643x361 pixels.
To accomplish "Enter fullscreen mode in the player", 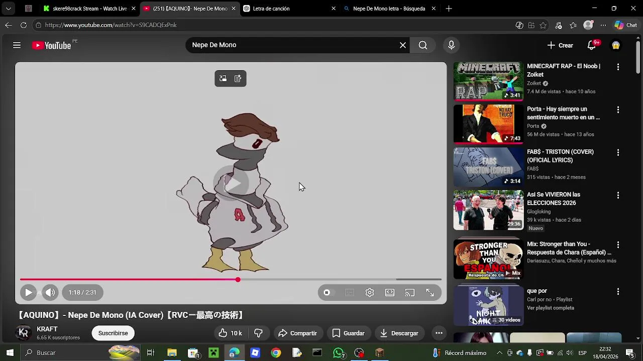I will (x=430, y=292).
